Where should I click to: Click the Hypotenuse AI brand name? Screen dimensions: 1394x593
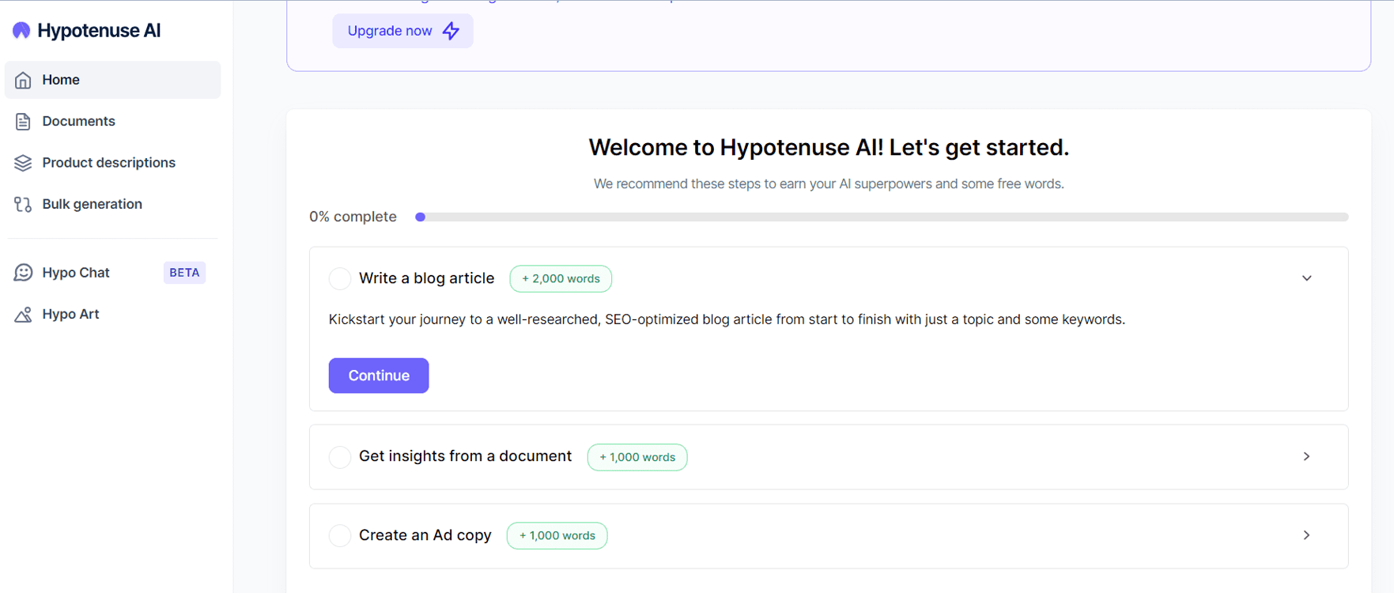click(99, 30)
